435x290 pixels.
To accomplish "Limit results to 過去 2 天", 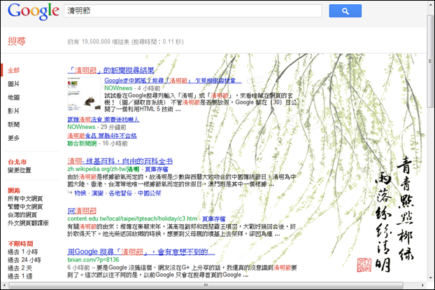I will [x=20, y=268].
